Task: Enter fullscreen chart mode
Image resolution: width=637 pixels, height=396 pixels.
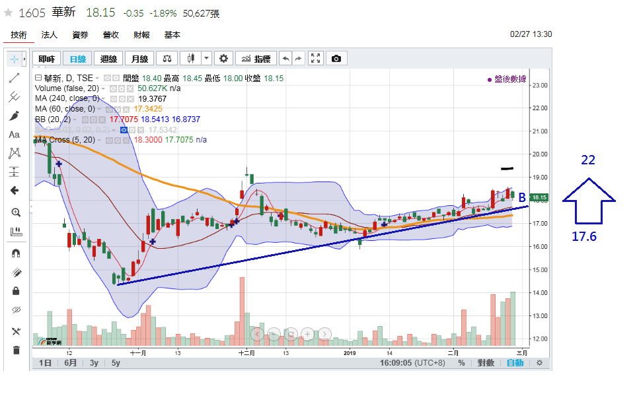Action: click(x=316, y=59)
